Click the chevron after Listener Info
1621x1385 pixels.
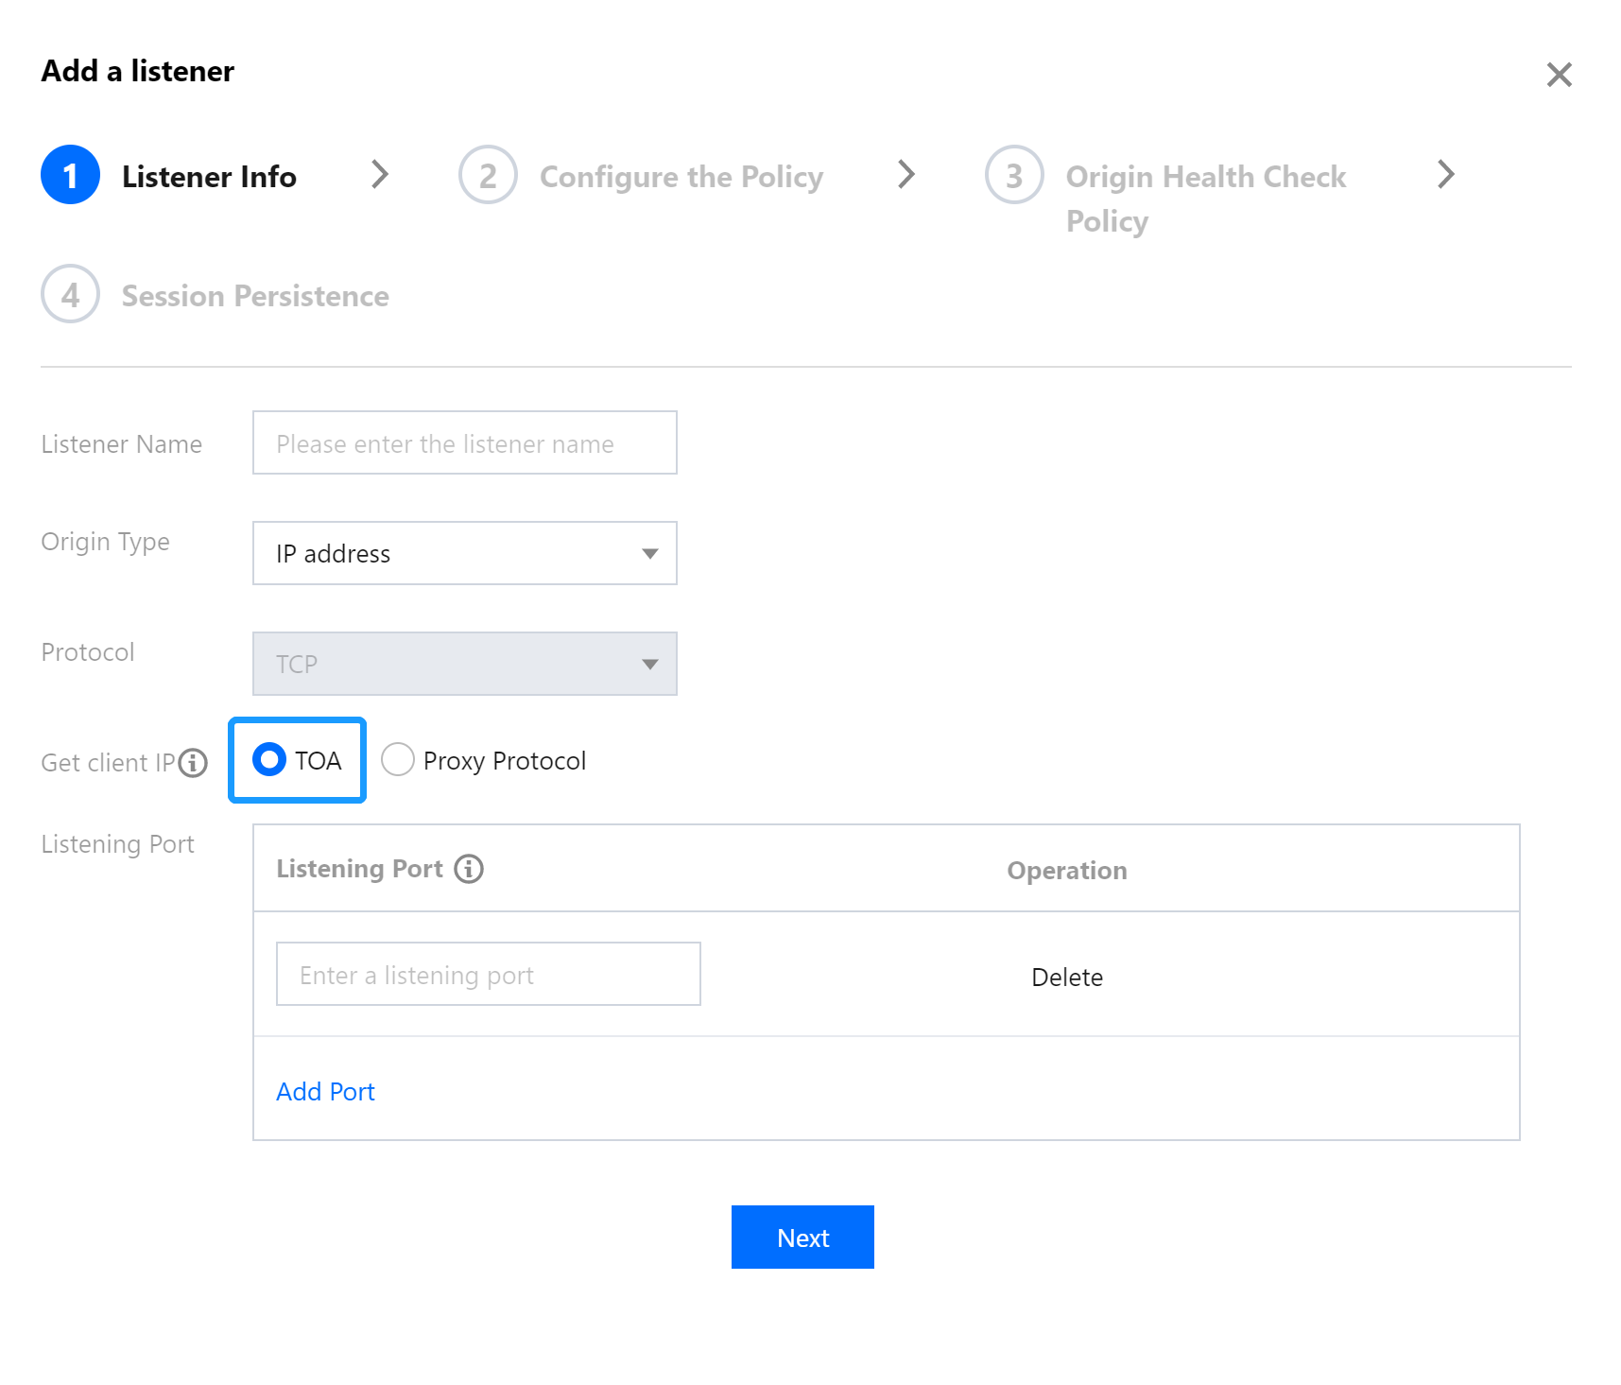(x=380, y=175)
